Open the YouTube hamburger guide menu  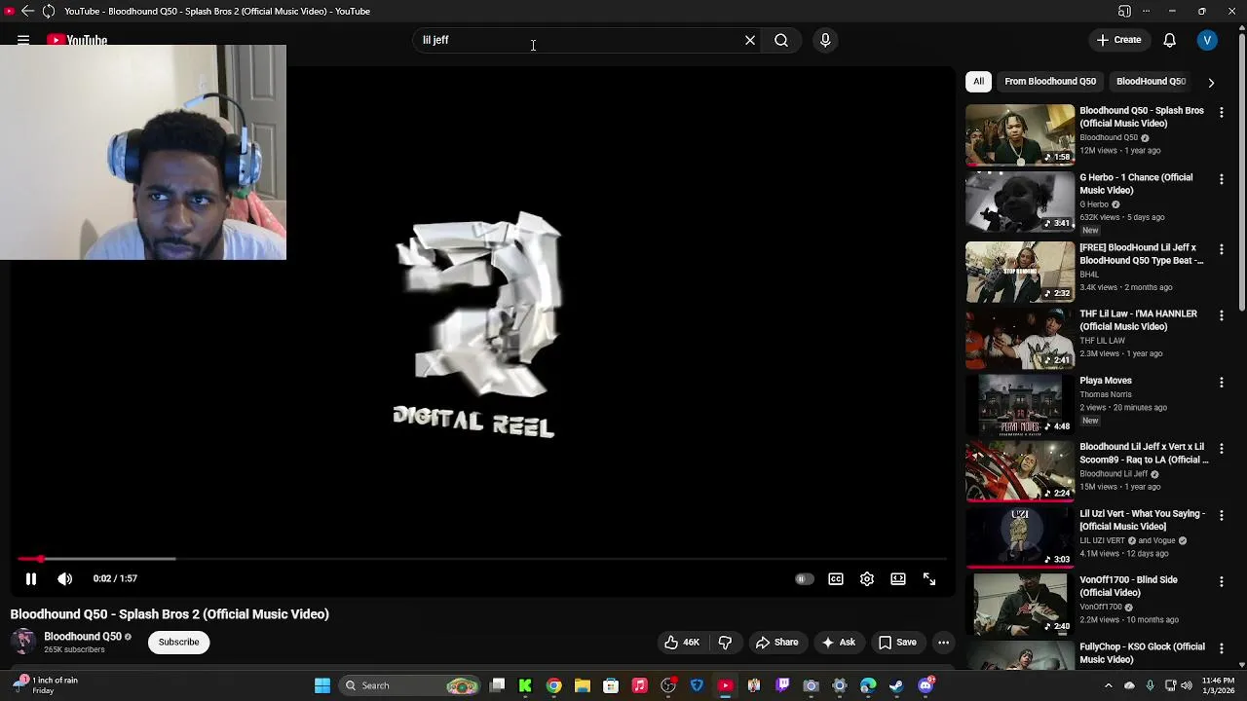(x=23, y=40)
